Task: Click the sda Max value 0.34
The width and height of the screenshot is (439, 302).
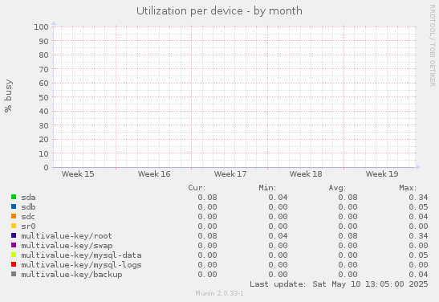Action: (418, 198)
